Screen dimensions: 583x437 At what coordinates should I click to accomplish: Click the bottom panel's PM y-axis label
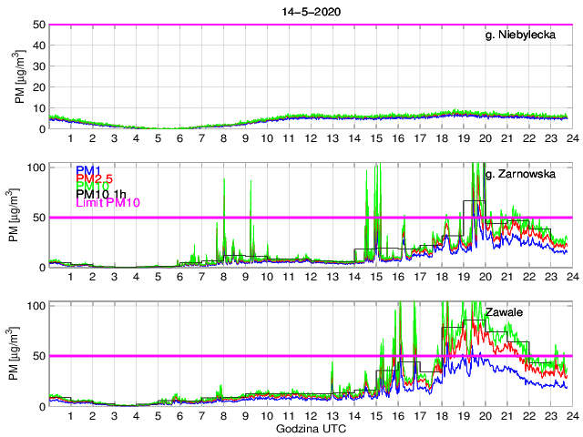[20, 354]
